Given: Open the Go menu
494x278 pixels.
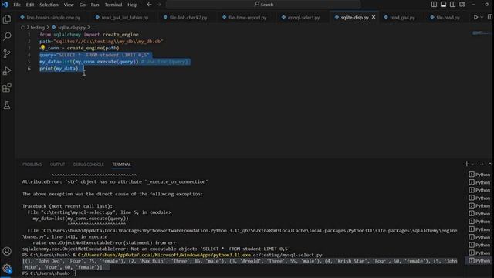Looking at the screenshot, I should [83, 5].
